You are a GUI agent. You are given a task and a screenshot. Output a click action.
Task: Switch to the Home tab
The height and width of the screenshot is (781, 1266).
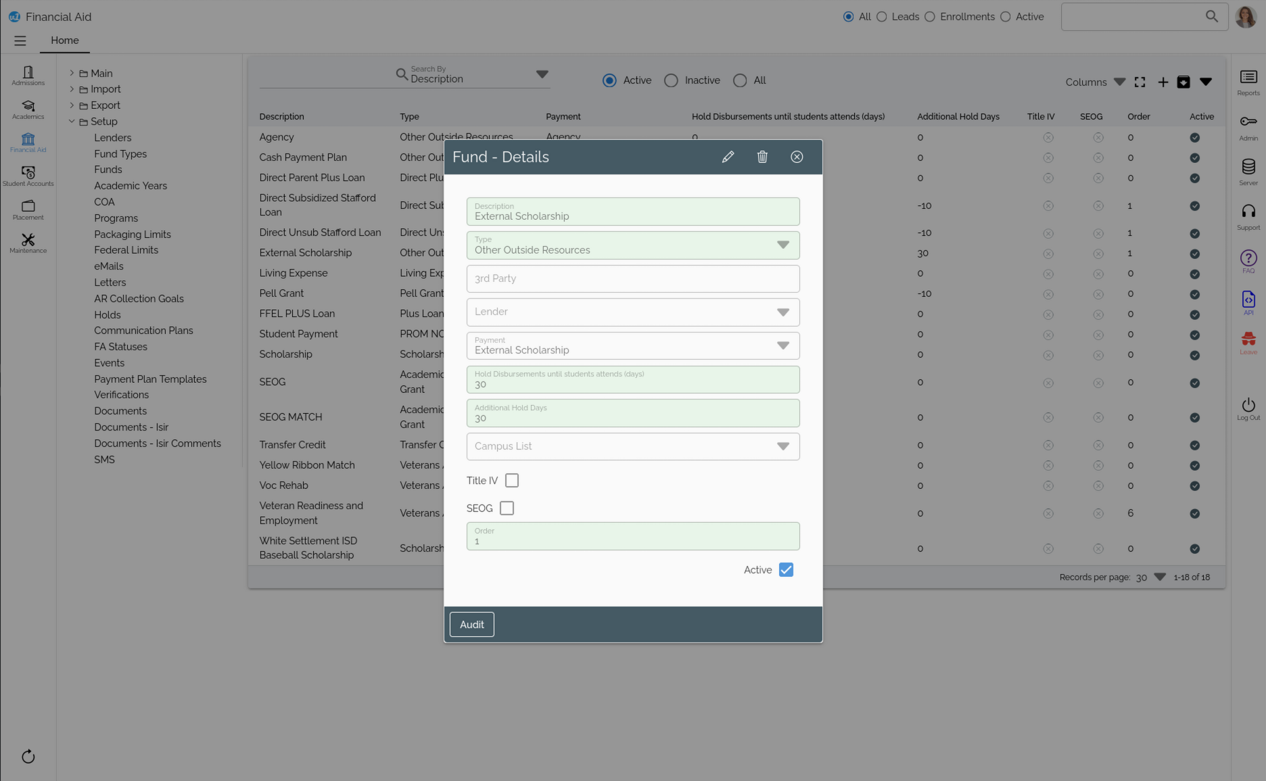coord(64,41)
